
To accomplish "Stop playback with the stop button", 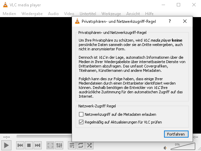I will [x=29, y=145].
